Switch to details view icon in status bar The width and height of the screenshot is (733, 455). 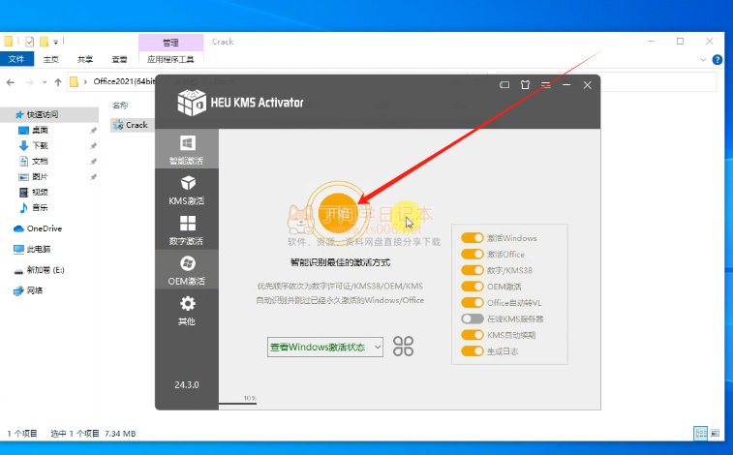click(x=701, y=433)
